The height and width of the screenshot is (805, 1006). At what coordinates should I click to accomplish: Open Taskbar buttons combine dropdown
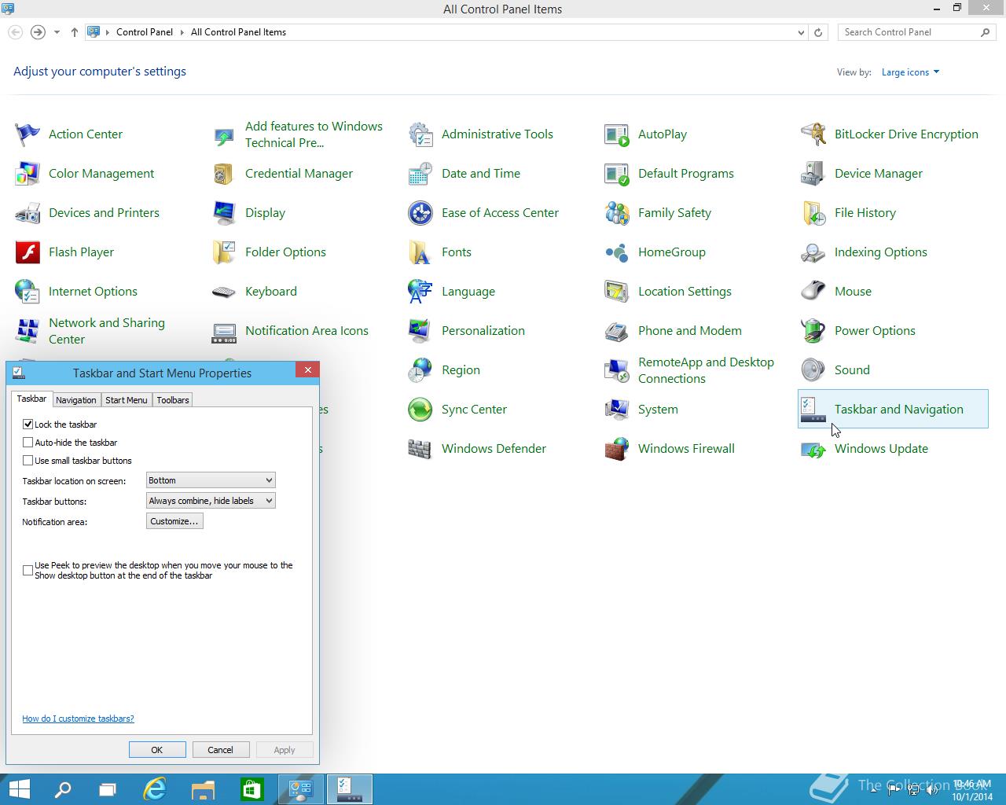tap(211, 501)
